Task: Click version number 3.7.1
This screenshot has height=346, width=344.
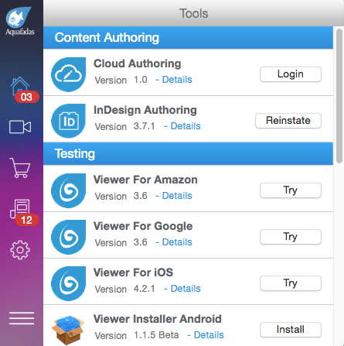Action: click(x=145, y=126)
